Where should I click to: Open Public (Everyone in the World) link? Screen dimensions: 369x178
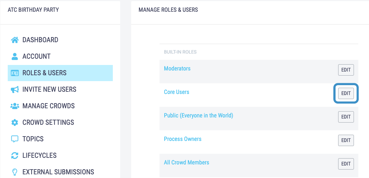(x=198, y=116)
